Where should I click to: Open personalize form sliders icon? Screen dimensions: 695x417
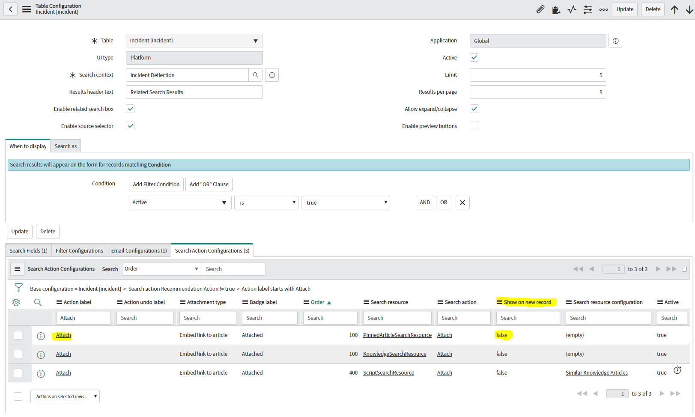(588, 9)
